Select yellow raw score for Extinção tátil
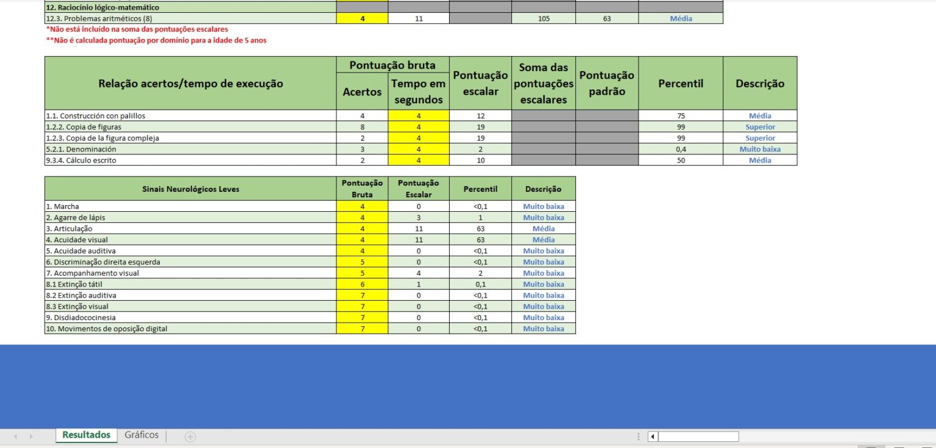 pyautogui.click(x=362, y=284)
